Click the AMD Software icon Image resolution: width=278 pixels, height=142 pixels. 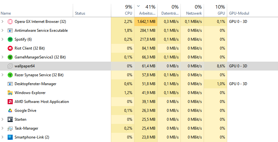10,102
